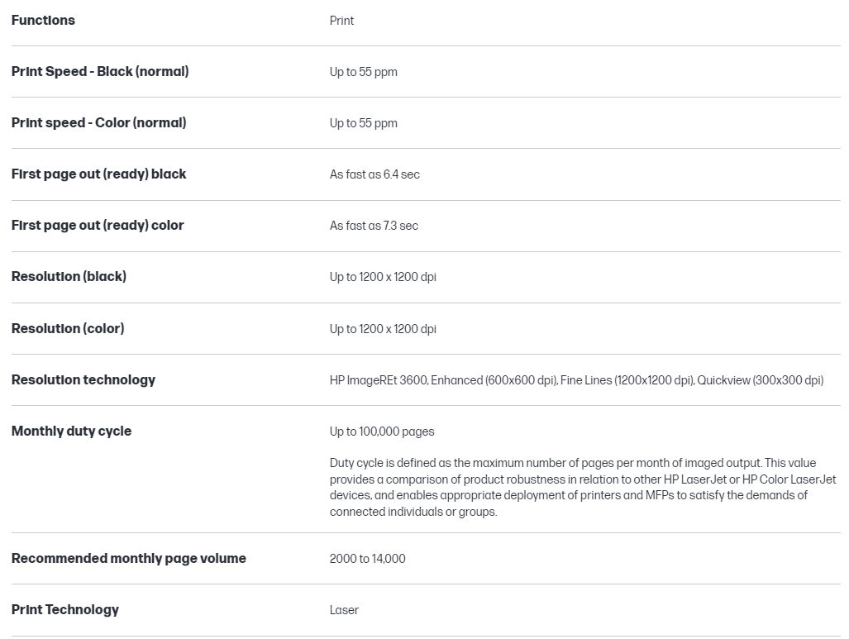Image resolution: width=849 pixels, height=639 pixels.
Task: Click the "Monthly duty cycle" label
Action: pos(71,432)
